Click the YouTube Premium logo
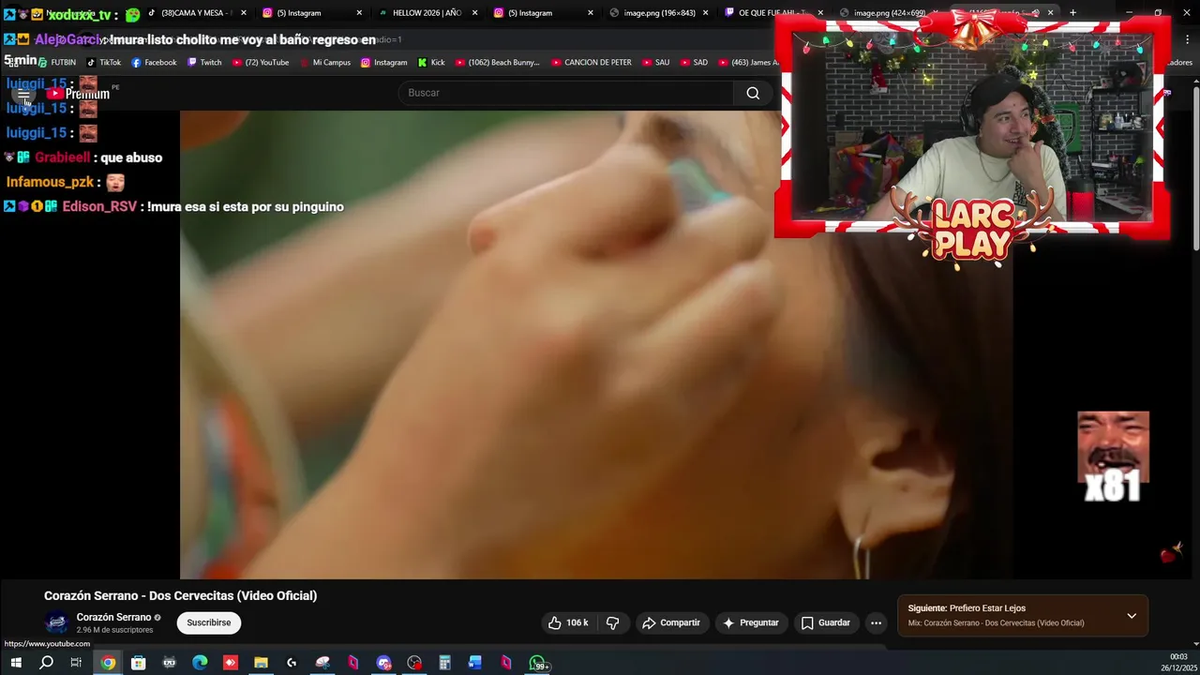The image size is (1200, 675). click(79, 94)
